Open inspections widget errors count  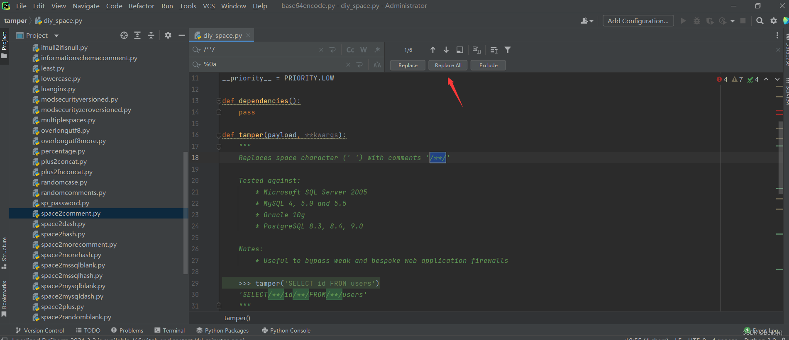(x=722, y=79)
